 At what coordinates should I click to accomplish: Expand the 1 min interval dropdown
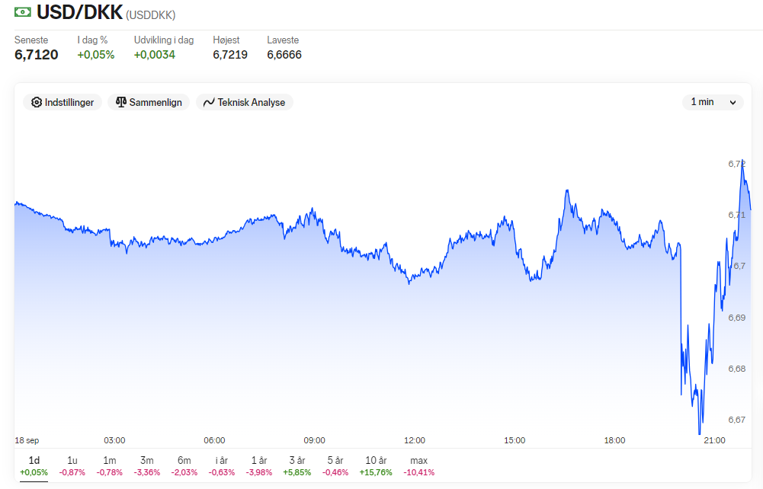click(713, 102)
